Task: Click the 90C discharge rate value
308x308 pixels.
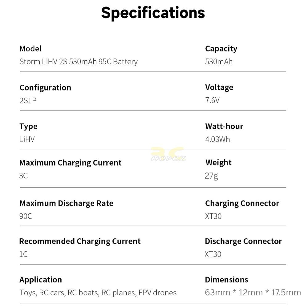Action: click(26, 216)
